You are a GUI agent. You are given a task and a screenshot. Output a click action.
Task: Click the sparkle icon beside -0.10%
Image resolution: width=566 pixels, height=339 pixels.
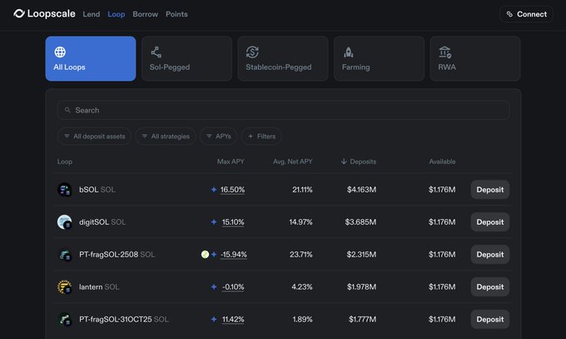(x=214, y=287)
